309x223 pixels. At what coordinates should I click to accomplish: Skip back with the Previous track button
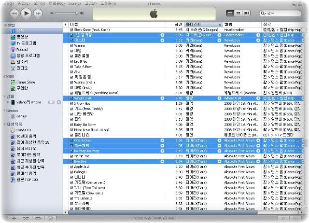pos(14,14)
